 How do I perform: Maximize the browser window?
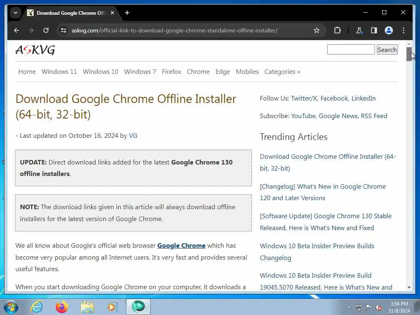tap(384, 12)
